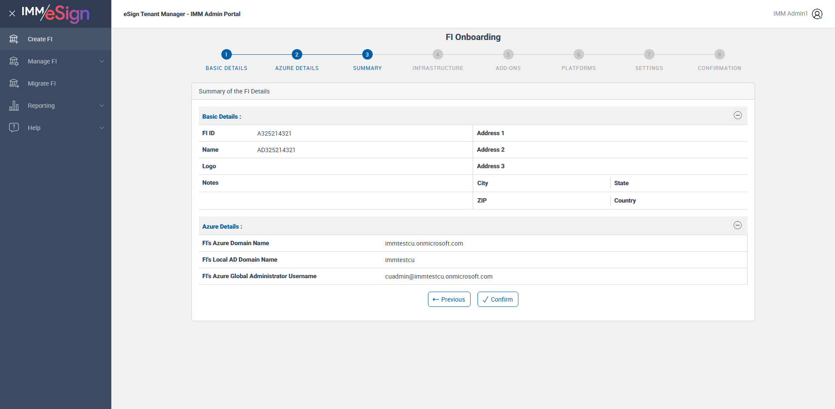Click the Manage FI bank gear icon

pos(14,61)
